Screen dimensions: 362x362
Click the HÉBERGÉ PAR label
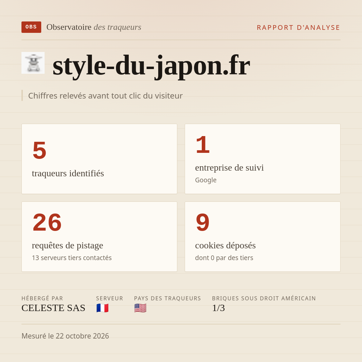pos(42,298)
